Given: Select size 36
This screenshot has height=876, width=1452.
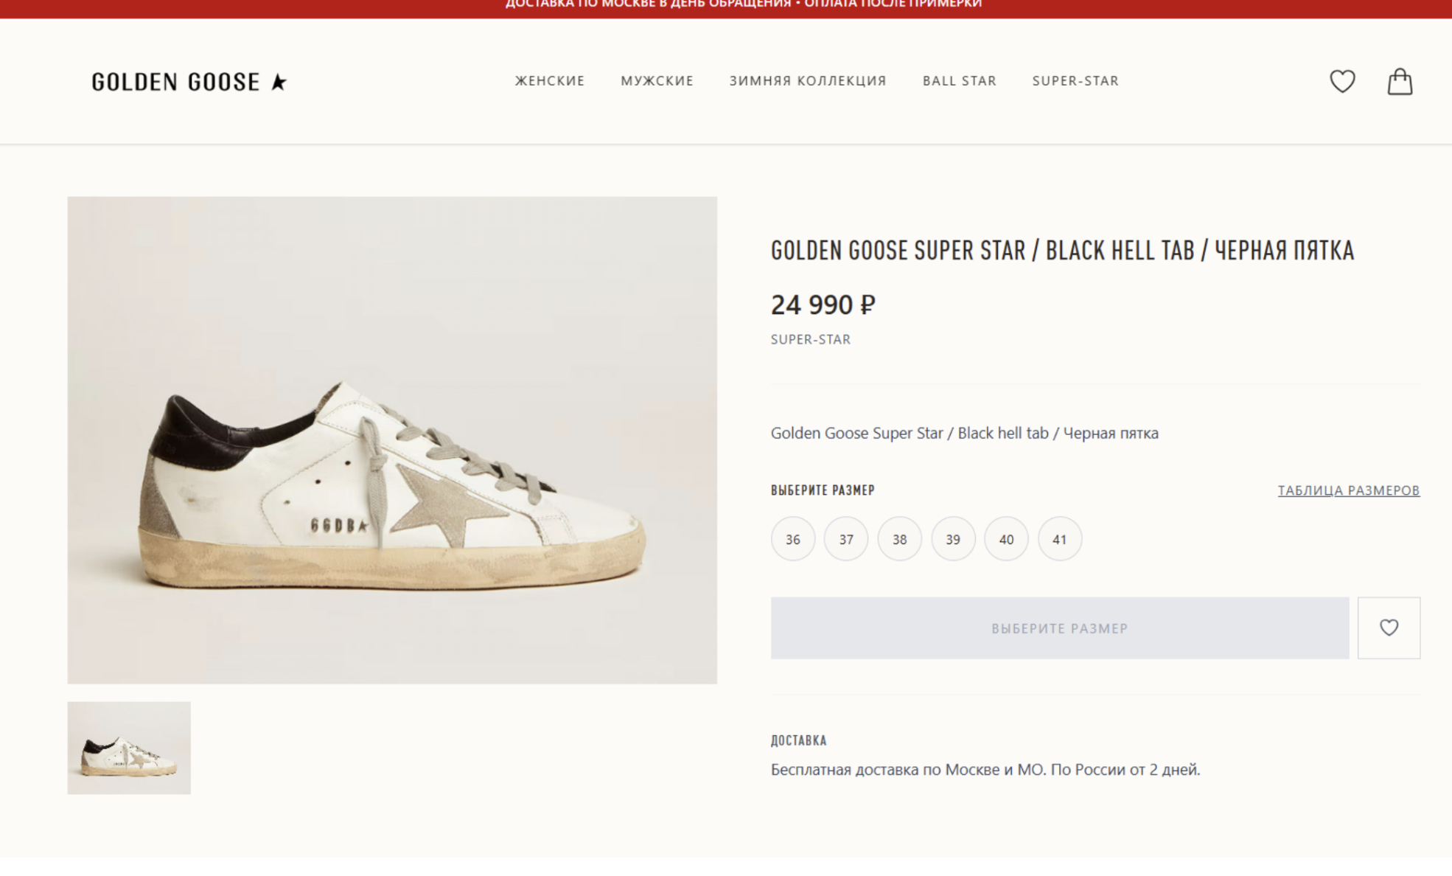Looking at the screenshot, I should (x=792, y=539).
